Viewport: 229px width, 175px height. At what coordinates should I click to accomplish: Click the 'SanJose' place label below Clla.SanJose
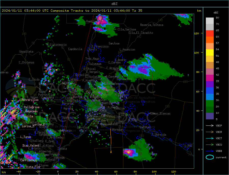tap(114, 43)
